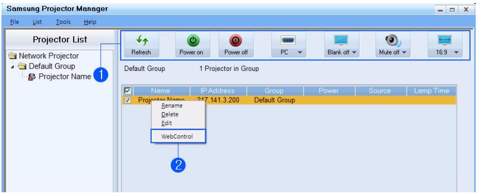Image resolution: width=478 pixels, height=195 pixels.
Task: Sort by the Power column header
Action: [329, 91]
